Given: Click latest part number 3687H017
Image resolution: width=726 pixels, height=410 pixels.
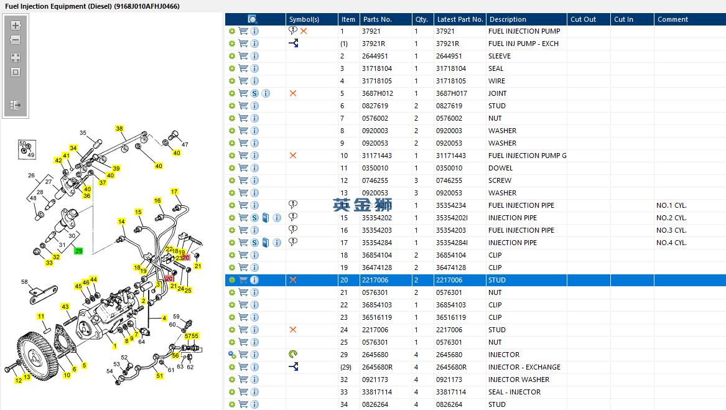Looking at the screenshot, I should click(452, 93).
